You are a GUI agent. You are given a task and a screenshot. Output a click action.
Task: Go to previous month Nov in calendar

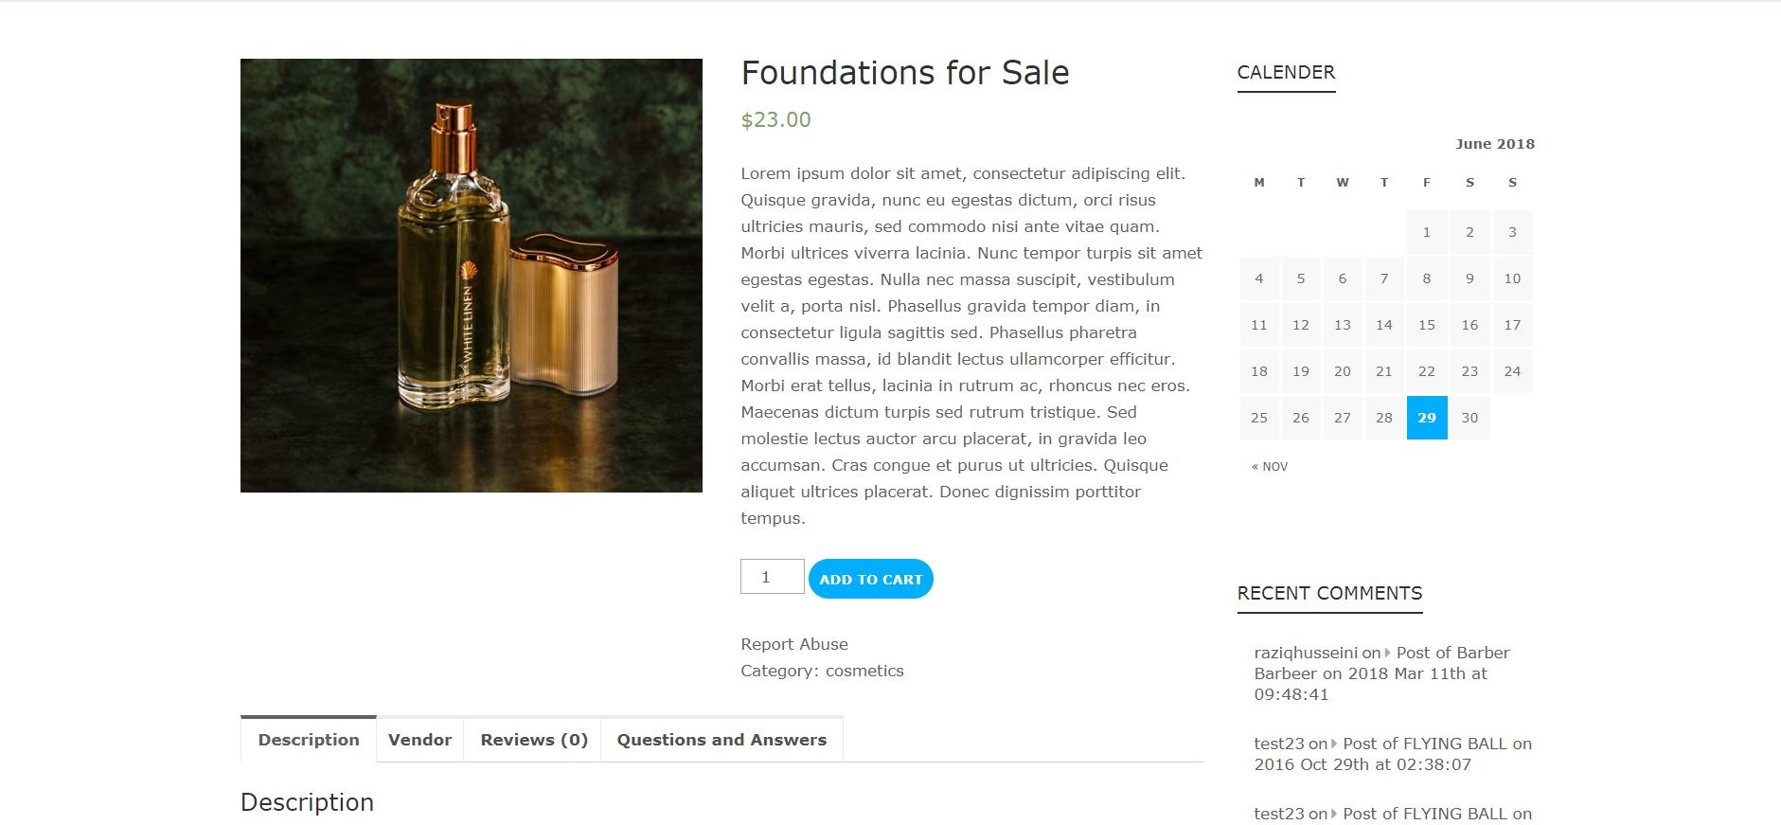[x=1270, y=467]
